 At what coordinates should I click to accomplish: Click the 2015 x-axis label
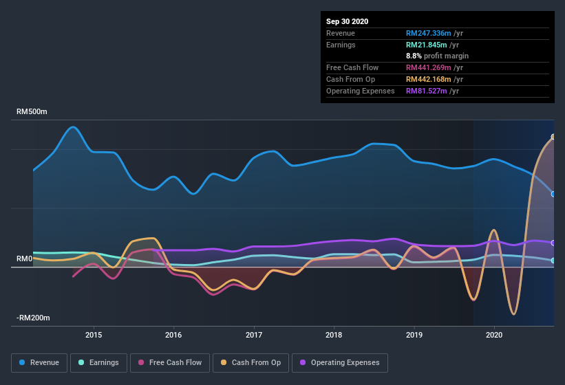coord(94,335)
